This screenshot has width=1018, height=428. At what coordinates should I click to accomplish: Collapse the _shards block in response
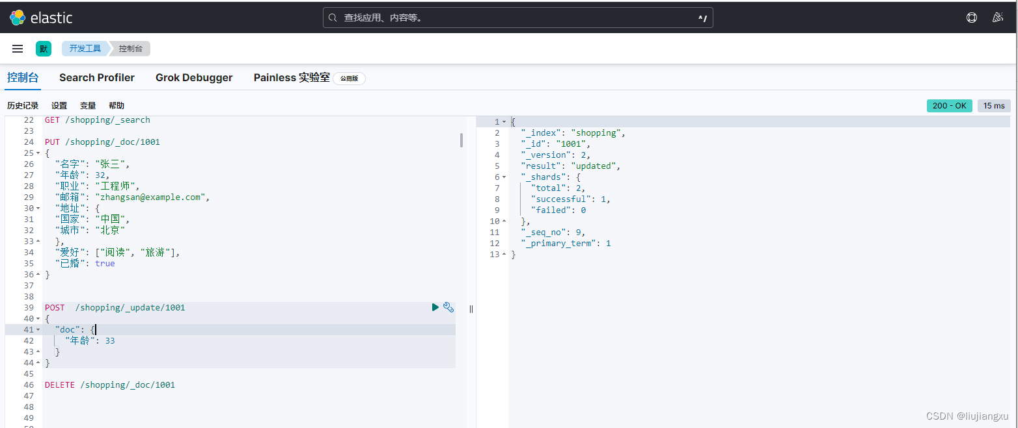pyautogui.click(x=504, y=177)
